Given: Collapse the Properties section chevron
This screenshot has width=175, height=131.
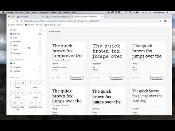Looking at the screenshot, I should click(x=40, y=78).
